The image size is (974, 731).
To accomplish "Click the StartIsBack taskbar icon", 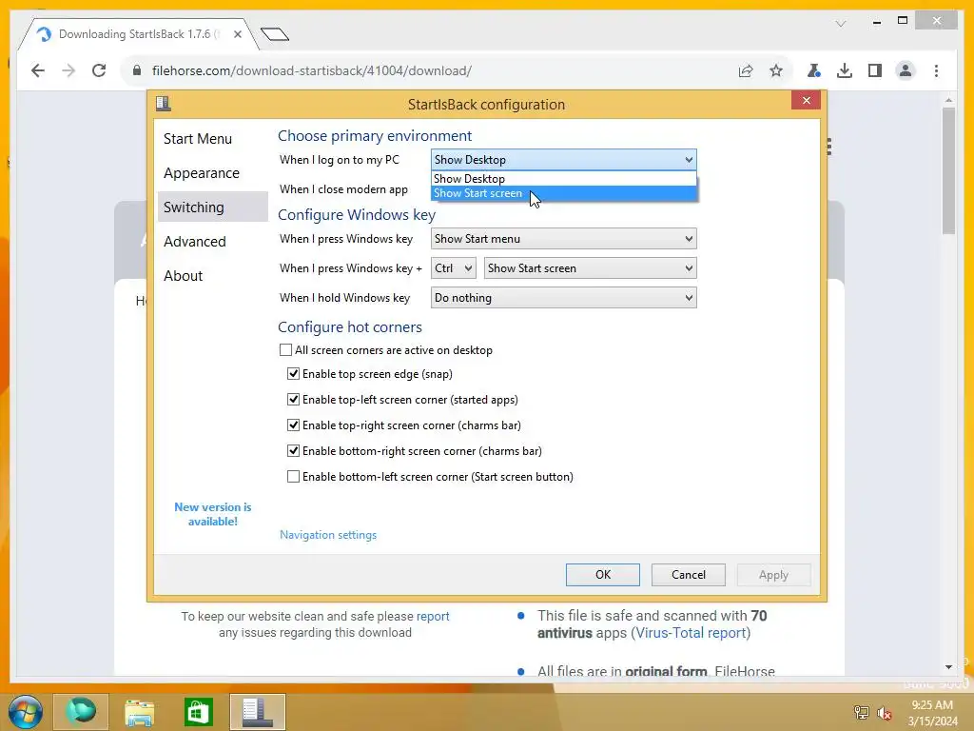I will click(257, 712).
